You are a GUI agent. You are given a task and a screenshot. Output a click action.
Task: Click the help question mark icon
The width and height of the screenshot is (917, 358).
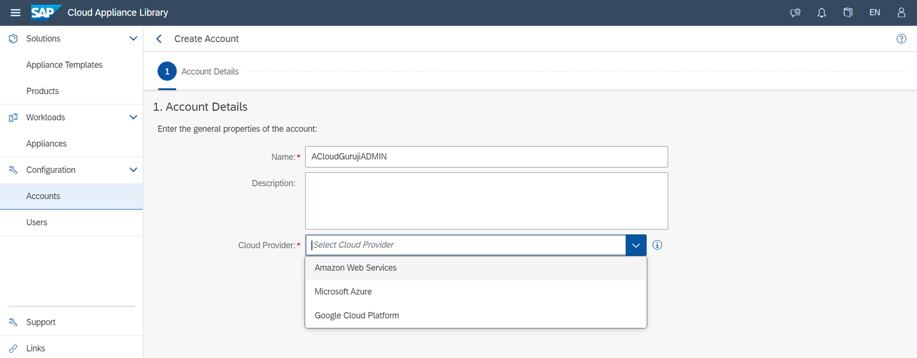901,39
